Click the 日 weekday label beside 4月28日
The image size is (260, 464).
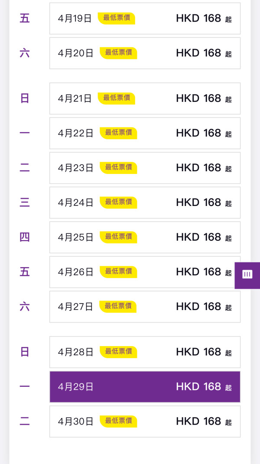click(x=25, y=352)
